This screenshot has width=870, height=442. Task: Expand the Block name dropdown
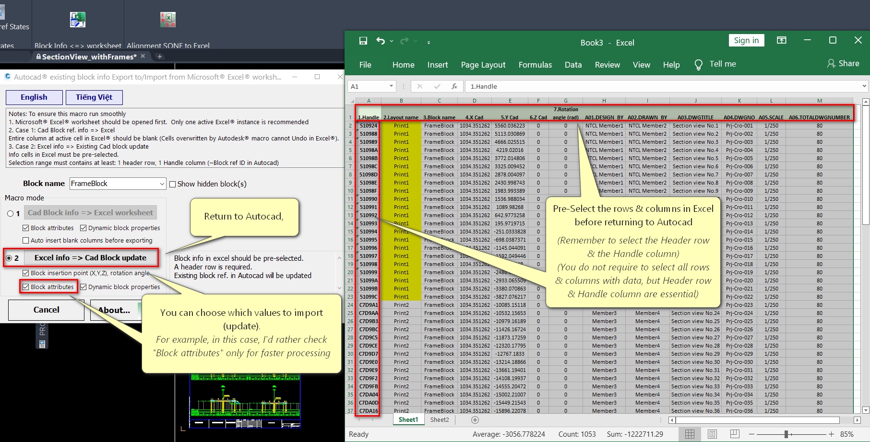162,184
